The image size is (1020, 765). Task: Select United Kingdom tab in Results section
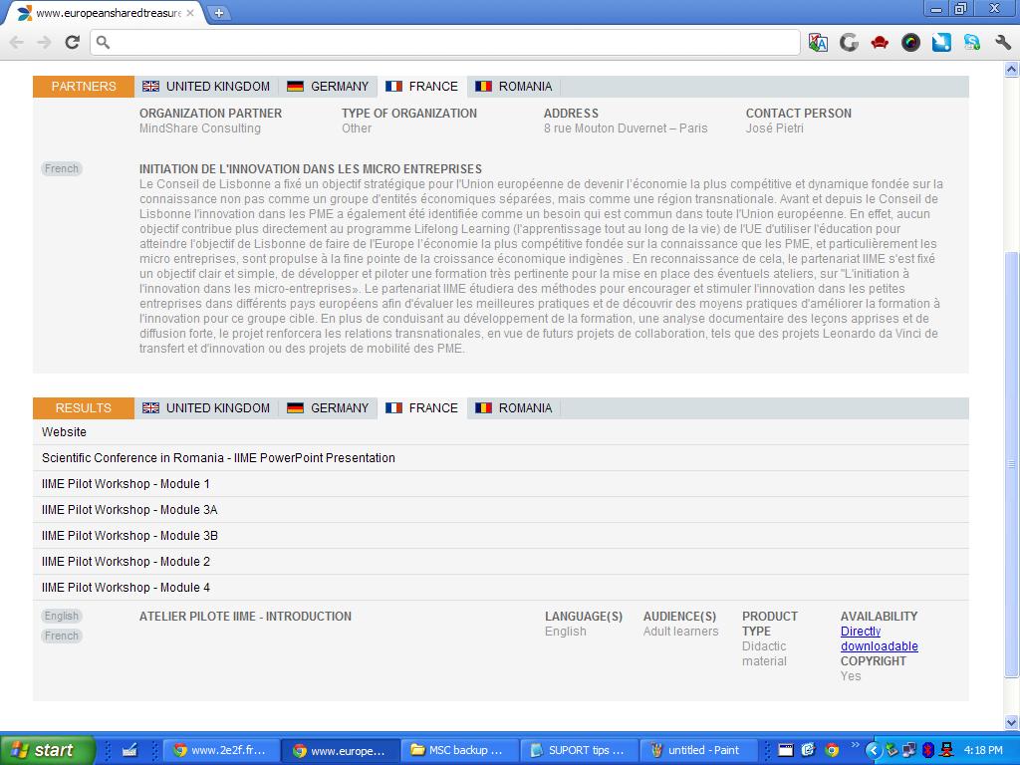206,408
